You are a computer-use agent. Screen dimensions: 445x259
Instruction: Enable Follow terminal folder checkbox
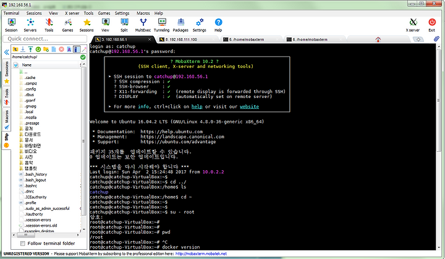coord(23,244)
